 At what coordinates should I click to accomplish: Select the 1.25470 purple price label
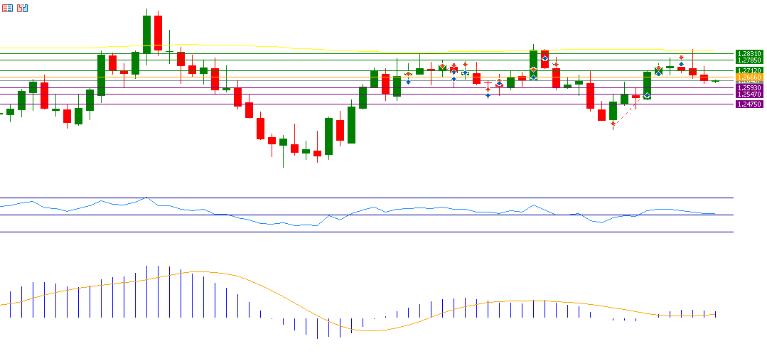point(749,94)
